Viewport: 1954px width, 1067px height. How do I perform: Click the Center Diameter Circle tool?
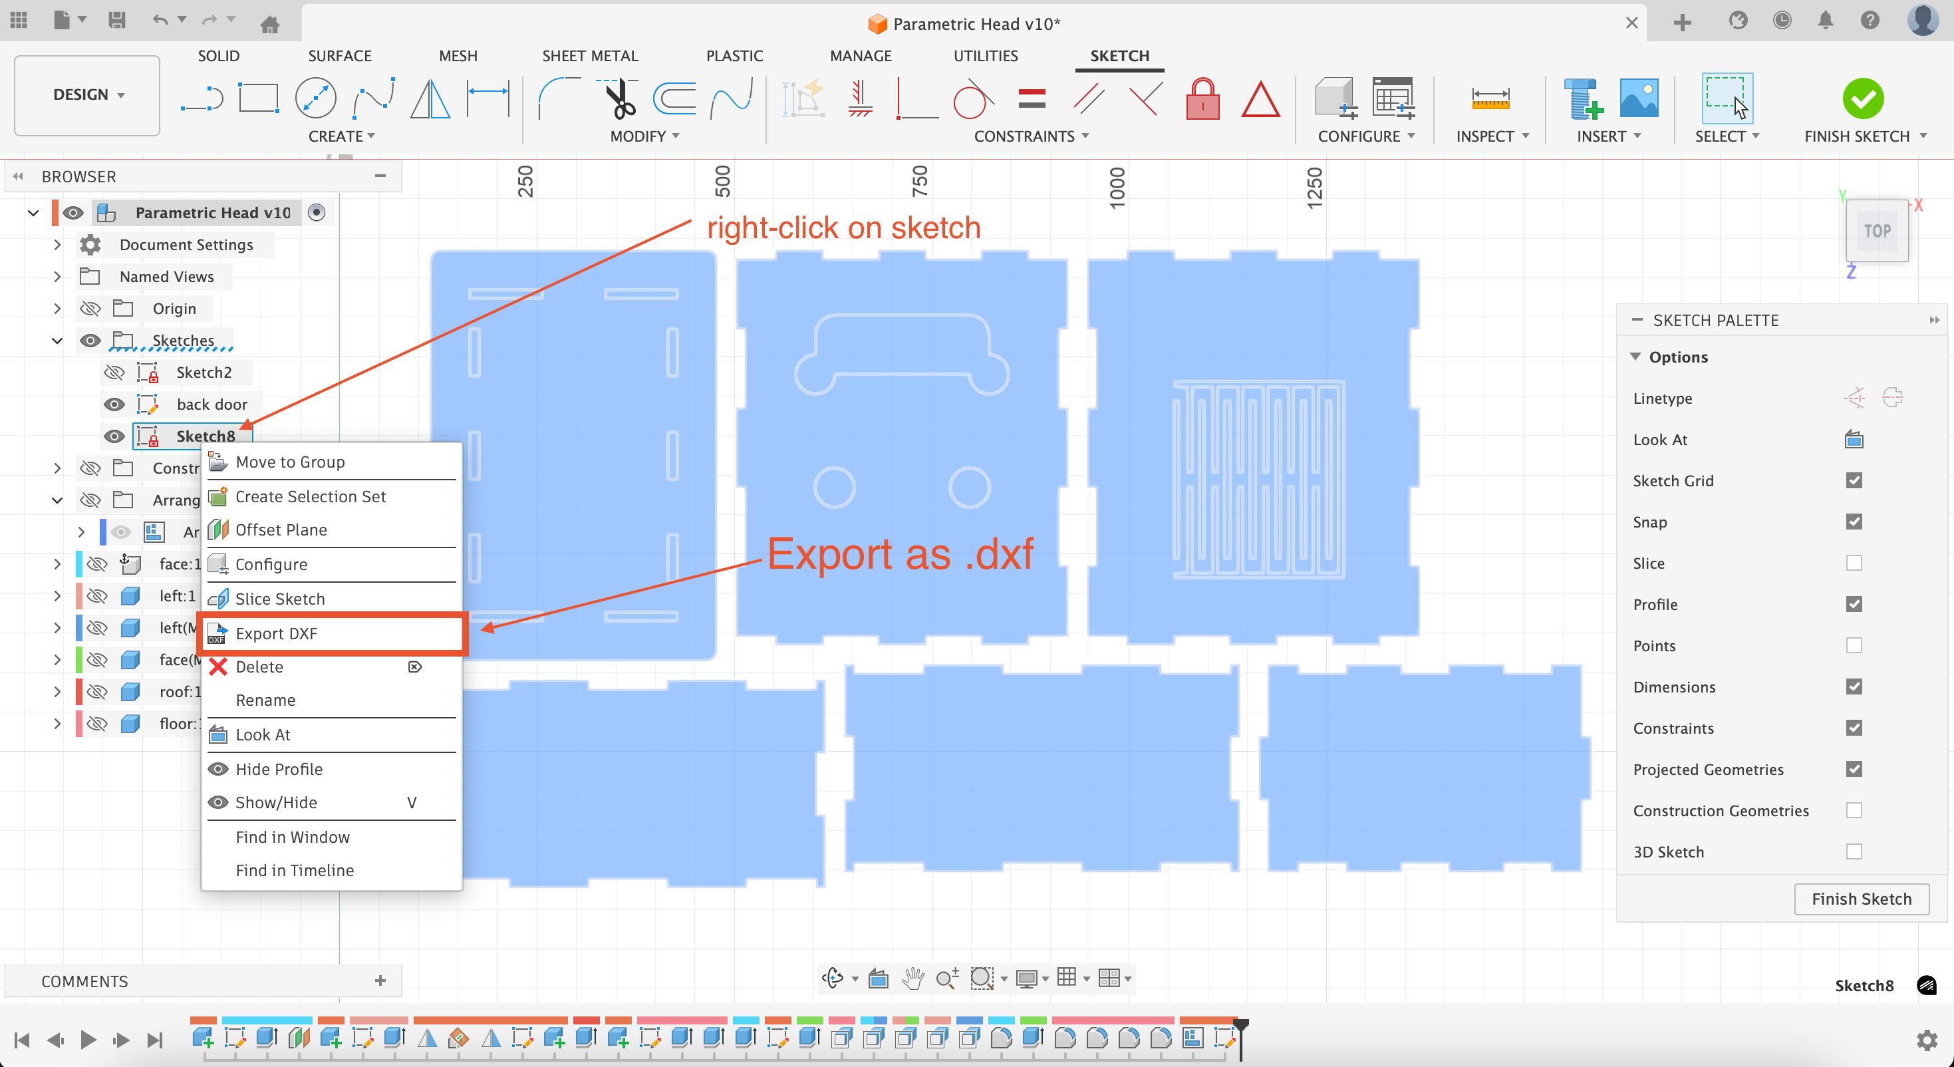click(x=315, y=99)
